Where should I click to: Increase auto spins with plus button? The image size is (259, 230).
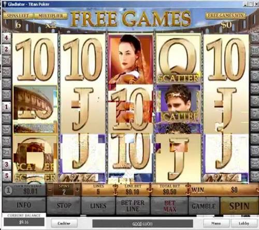pos(77,190)
